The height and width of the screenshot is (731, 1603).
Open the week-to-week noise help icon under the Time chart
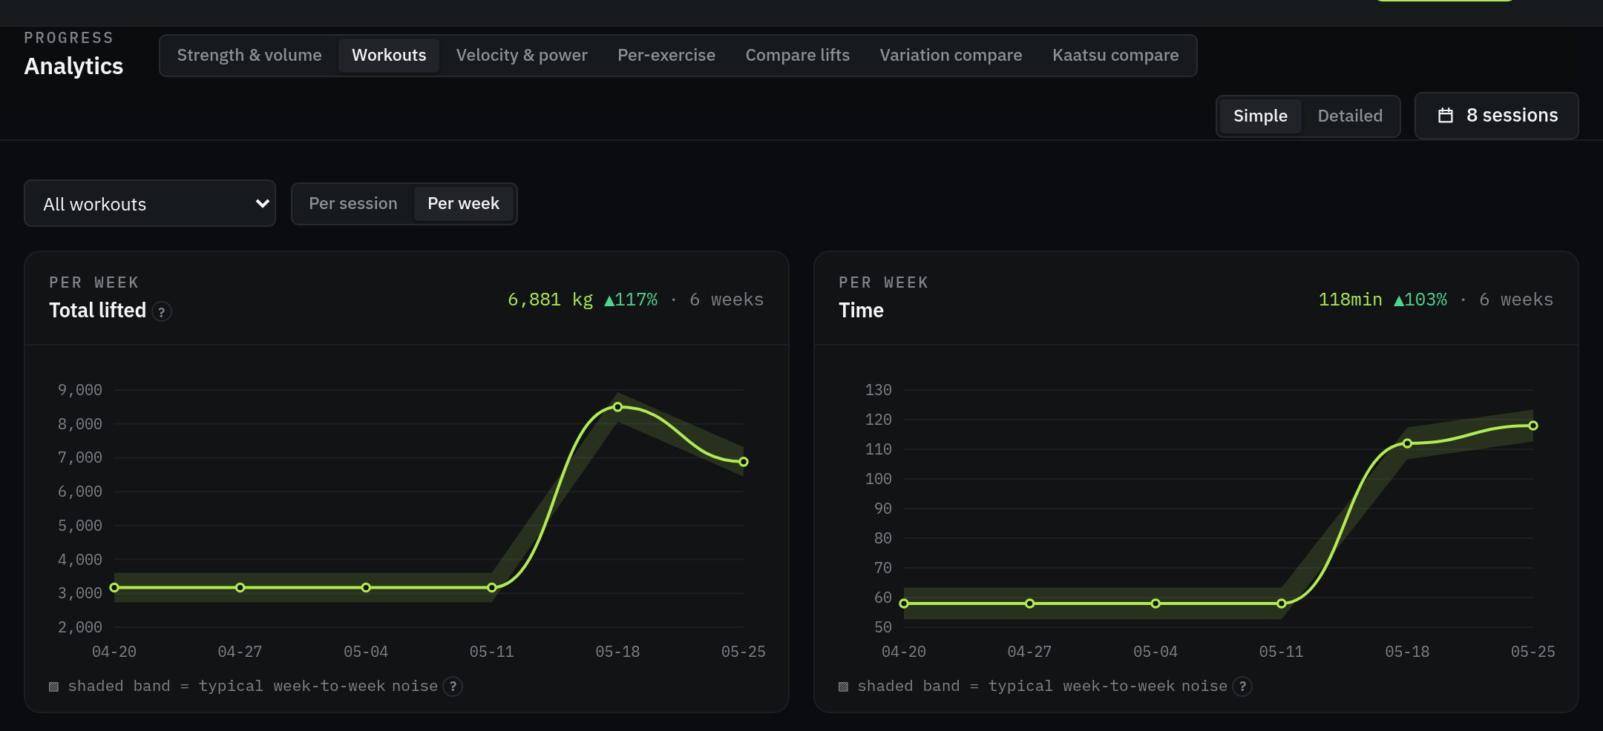click(1242, 687)
